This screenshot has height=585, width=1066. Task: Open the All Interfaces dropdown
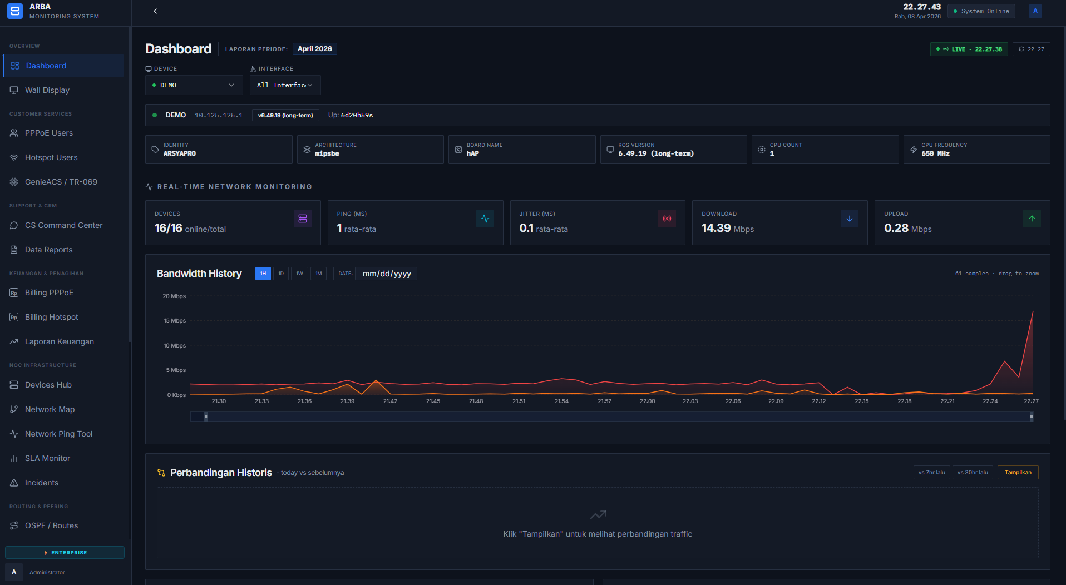tap(285, 85)
